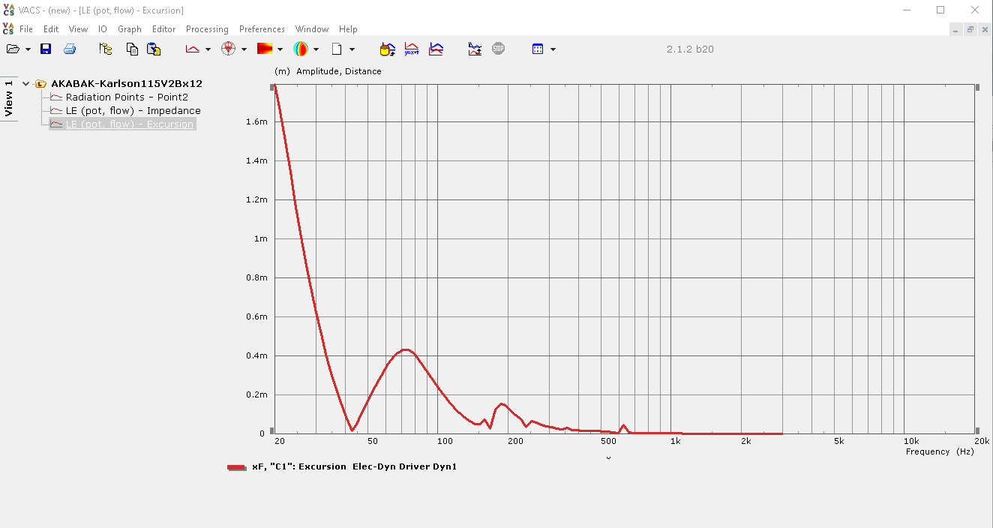Open the balloon plot dropdown arrow
Image resolution: width=993 pixels, height=528 pixels.
pyautogui.click(x=316, y=49)
